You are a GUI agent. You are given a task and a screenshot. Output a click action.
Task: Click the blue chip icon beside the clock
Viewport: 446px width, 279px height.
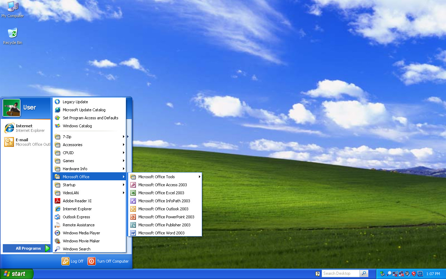(x=420, y=274)
